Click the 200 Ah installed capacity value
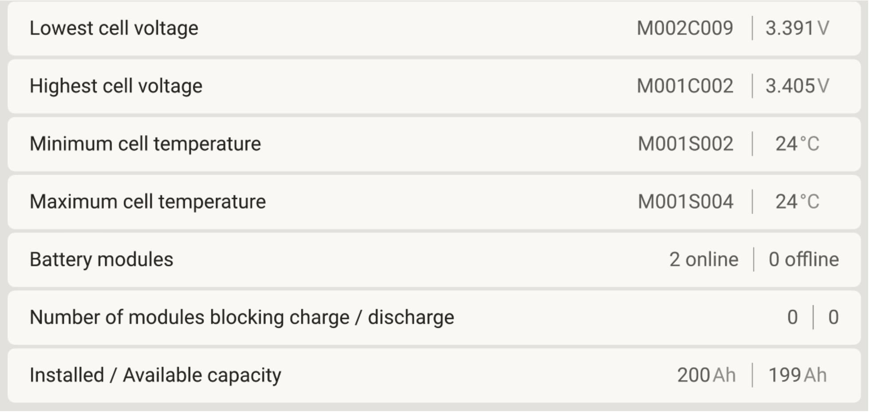 (706, 375)
